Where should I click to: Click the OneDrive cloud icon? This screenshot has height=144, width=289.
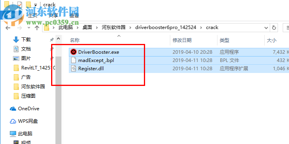(x=13, y=109)
